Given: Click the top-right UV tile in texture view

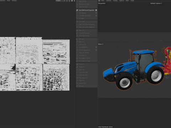Looking at the screenshot, I should [56, 52].
